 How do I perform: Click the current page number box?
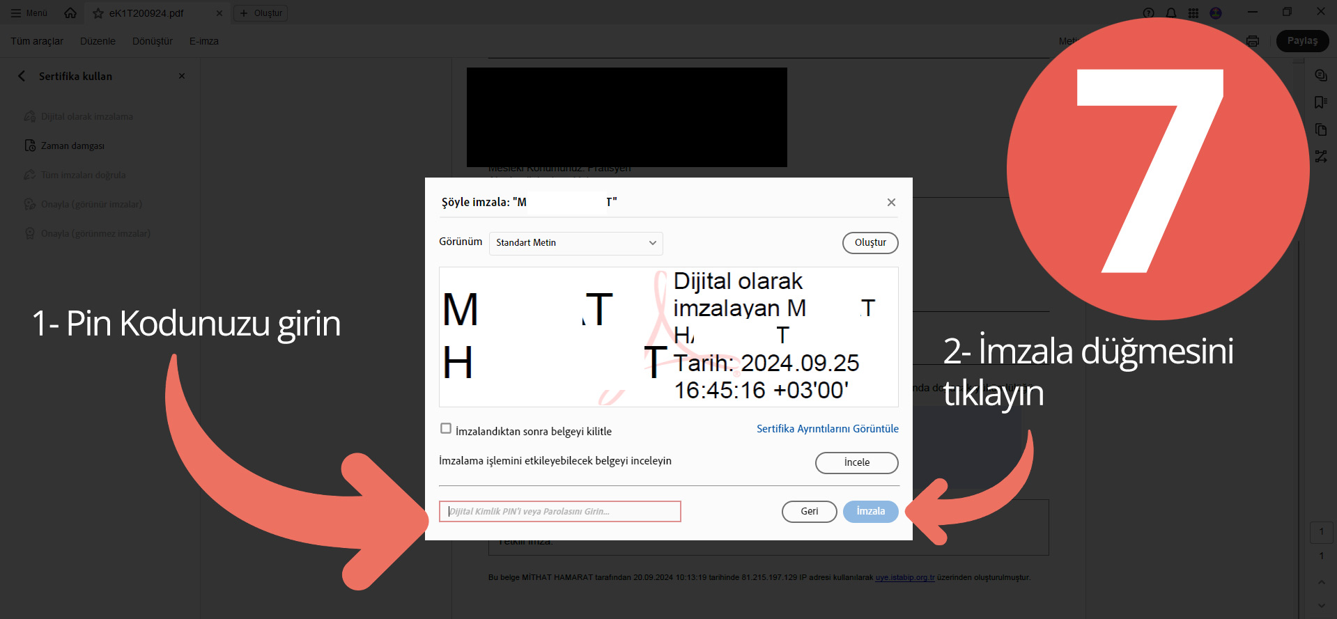click(1321, 532)
